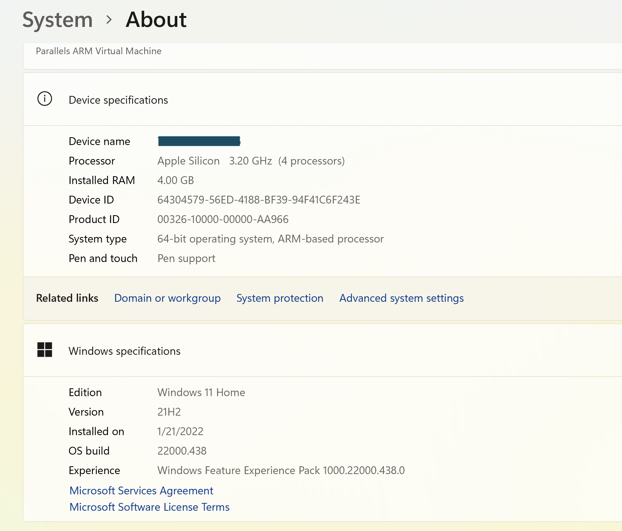Select OS build value '22000.438'
This screenshot has height=531, width=622.
click(x=182, y=451)
